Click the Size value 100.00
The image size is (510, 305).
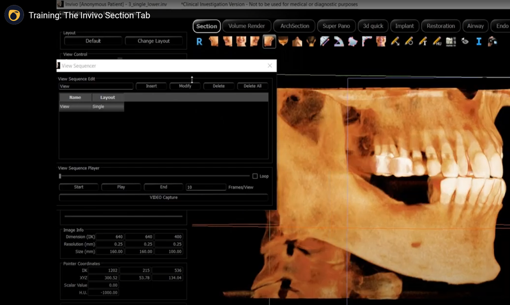click(x=169, y=252)
